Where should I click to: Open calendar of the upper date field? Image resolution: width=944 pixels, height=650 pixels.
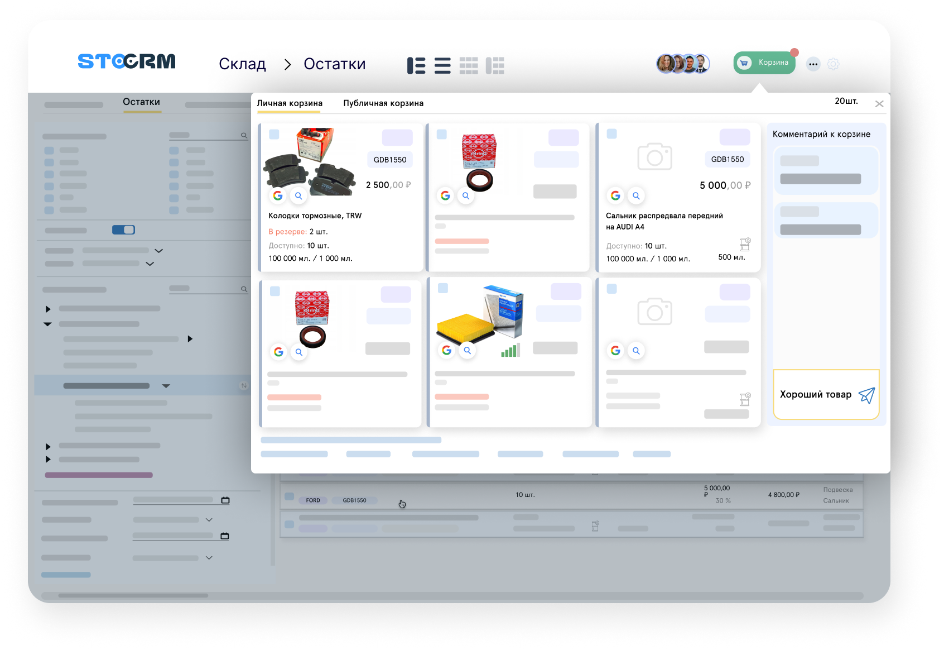[x=225, y=500]
